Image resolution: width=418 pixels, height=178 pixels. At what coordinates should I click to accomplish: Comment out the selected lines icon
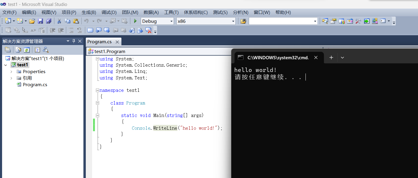click(71, 30)
